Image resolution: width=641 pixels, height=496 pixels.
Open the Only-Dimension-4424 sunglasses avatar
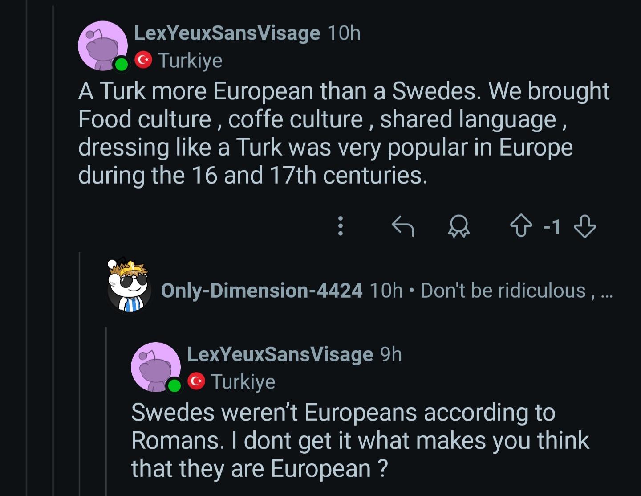coord(129,285)
